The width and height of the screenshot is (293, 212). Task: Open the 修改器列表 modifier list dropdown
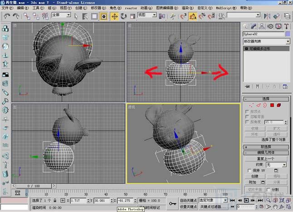click(266, 41)
